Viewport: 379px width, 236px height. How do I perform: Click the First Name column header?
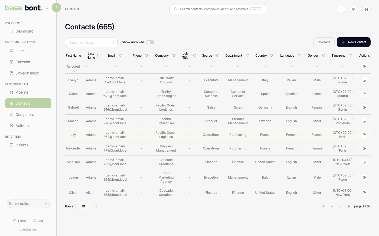pyautogui.click(x=73, y=56)
